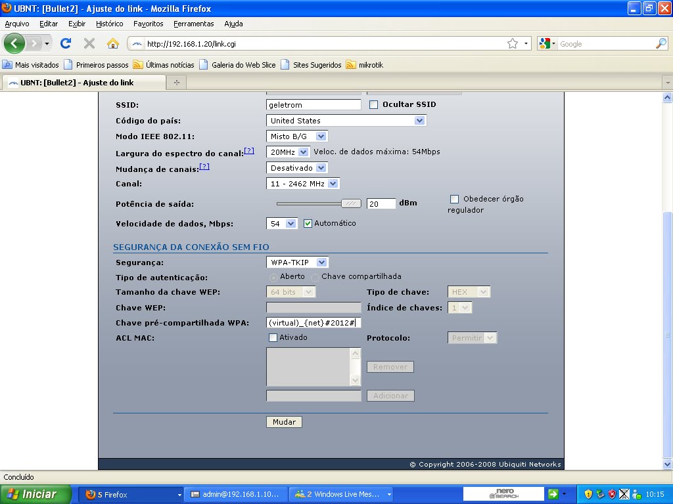Click the stop loading X icon
This screenshot has width=673, height=504.
[x=89, y=43]
